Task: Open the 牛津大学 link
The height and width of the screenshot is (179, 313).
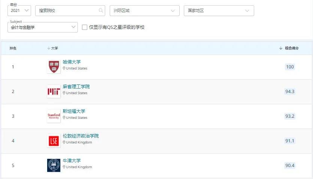Action: pyautogui.click(x=72, y=160)
